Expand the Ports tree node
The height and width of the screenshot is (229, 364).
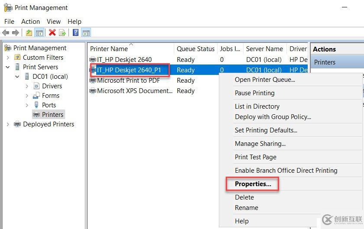pyautogui.click(x=27, y=105)
